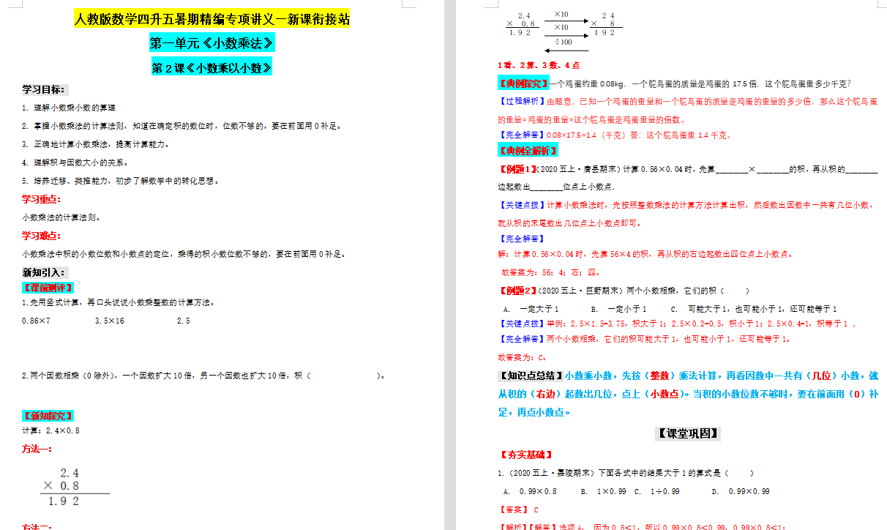Select the red label '方法一:'
This screenshot has height=530, width=887.
(x=37, y=449)
